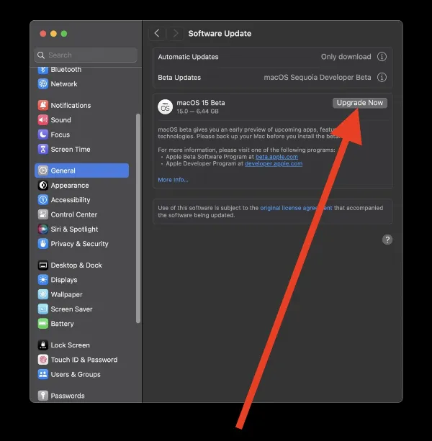Click the Privacy & Security hand icon
The image size is (432, 441).
(x=43, y=244)
